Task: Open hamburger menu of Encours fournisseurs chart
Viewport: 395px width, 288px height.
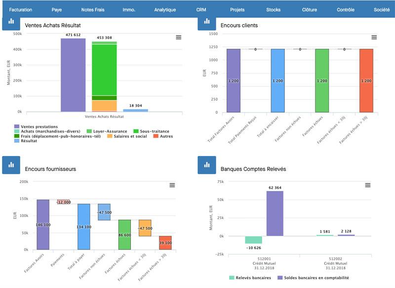Action: (x=172, y=185)
